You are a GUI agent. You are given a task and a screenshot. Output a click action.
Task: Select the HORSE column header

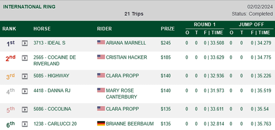42,29
